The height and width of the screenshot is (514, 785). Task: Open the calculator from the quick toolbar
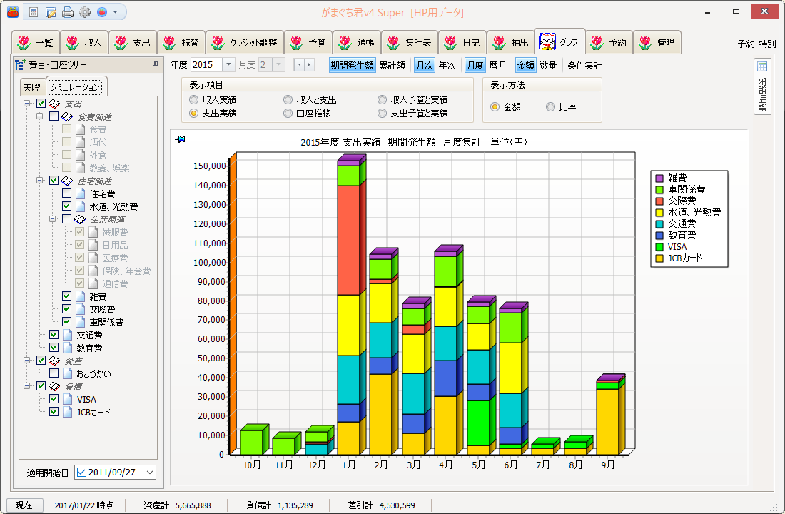click(34, 12)
